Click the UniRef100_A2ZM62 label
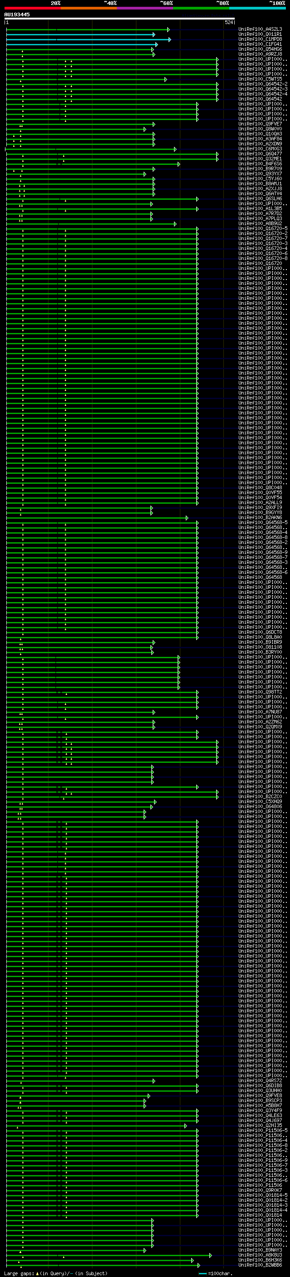Image resolution: width=290 pixels, height=1277 pixels. coord(260,722)
